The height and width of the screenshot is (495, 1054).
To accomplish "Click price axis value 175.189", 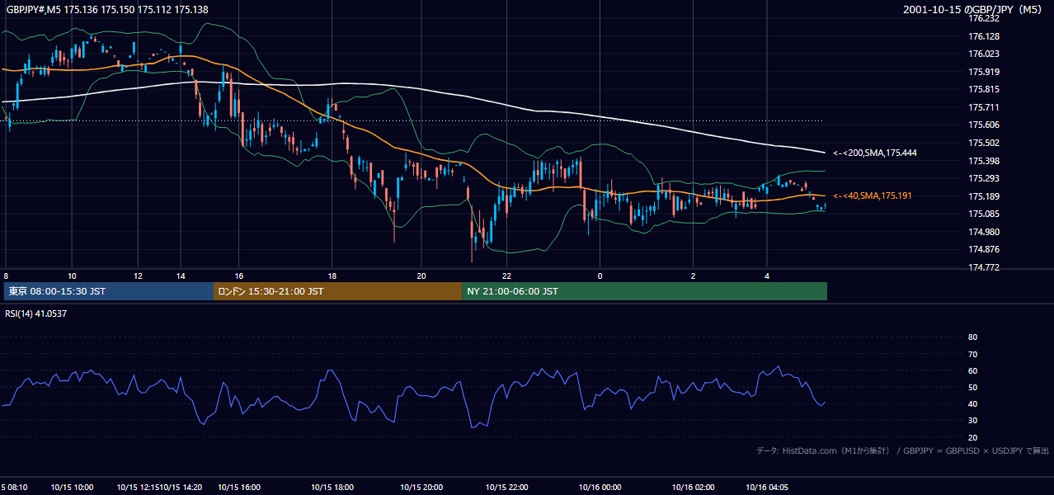I will click(x=984, y=196).
